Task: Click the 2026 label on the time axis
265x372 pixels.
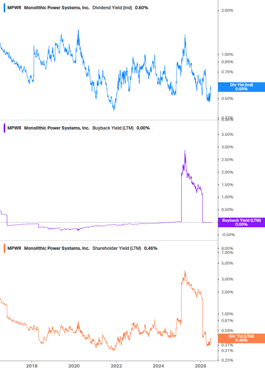Action: (x=201, y=366)
